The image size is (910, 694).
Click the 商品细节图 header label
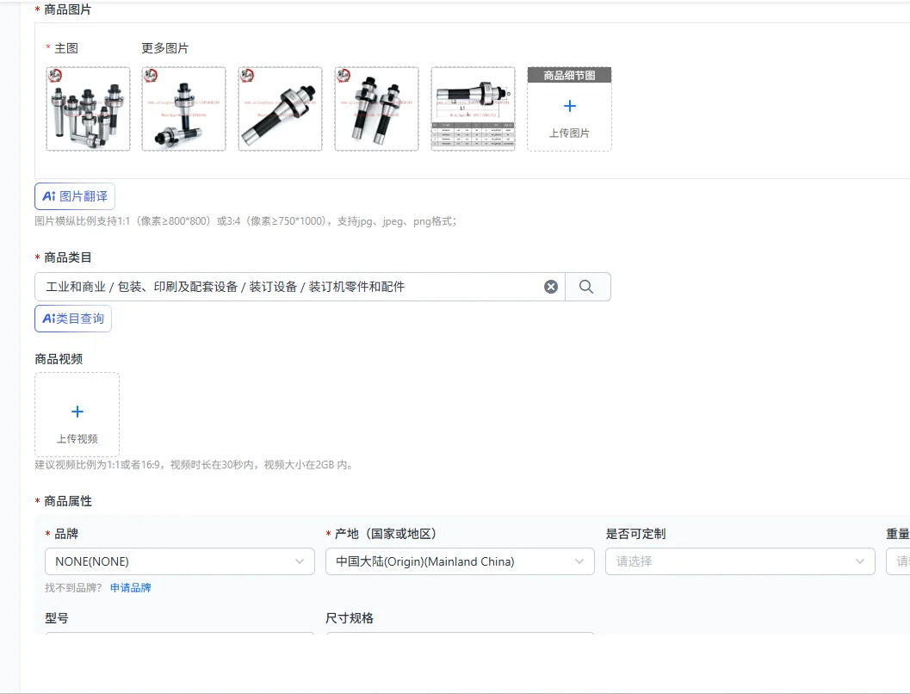569,76
